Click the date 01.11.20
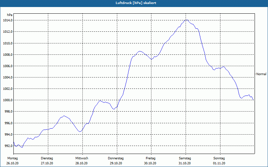268x167 pixels. 219,163
